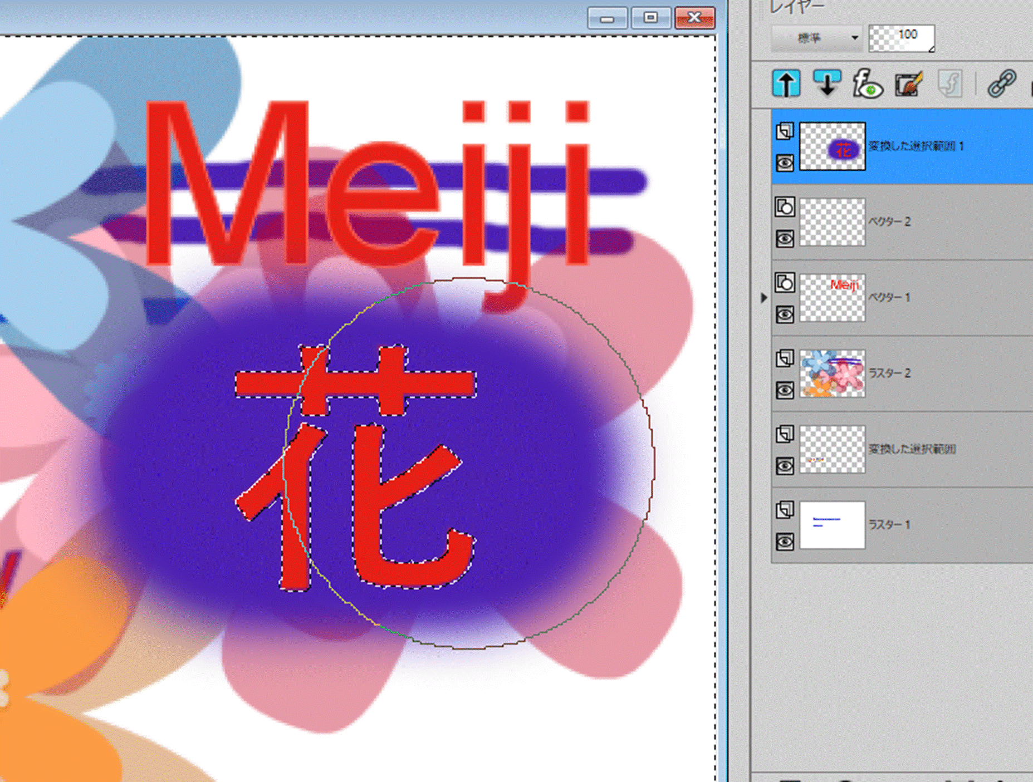
Task: Click the 変換した選択範囲 layer name
Action: 912,449
